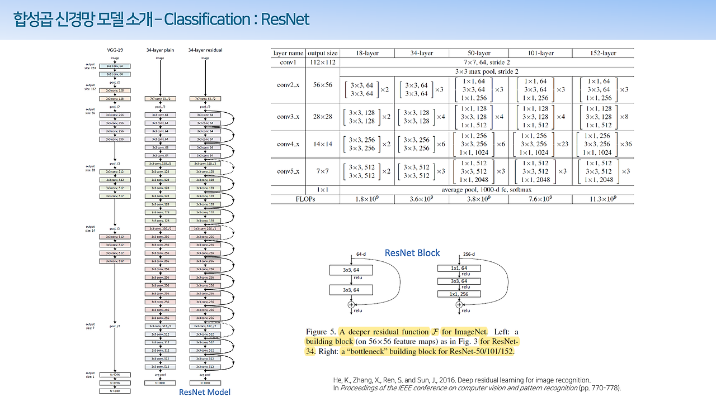The image size is (716, 402).
Task: Select the "×36" multiplier in 152-layer column
Action: pos(626,144)
